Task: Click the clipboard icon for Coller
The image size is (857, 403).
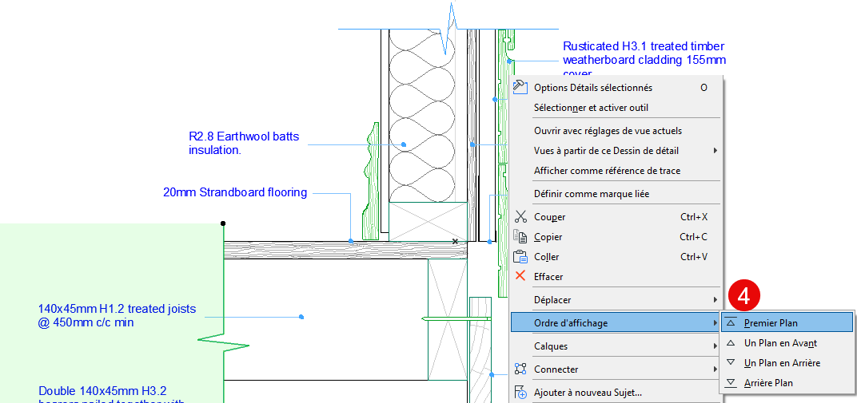Action: (520, 256)
